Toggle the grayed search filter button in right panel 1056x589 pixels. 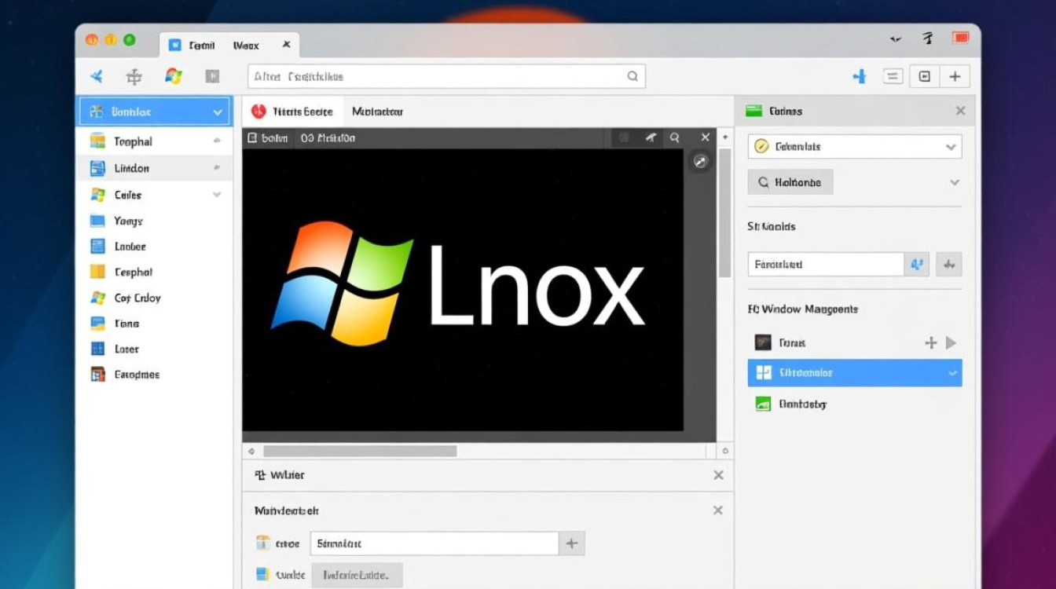pos(790,181)
